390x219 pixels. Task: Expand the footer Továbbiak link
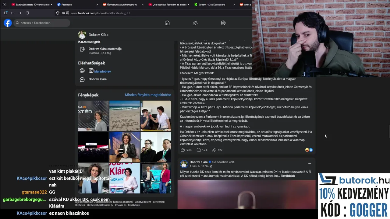pos(134,205)
